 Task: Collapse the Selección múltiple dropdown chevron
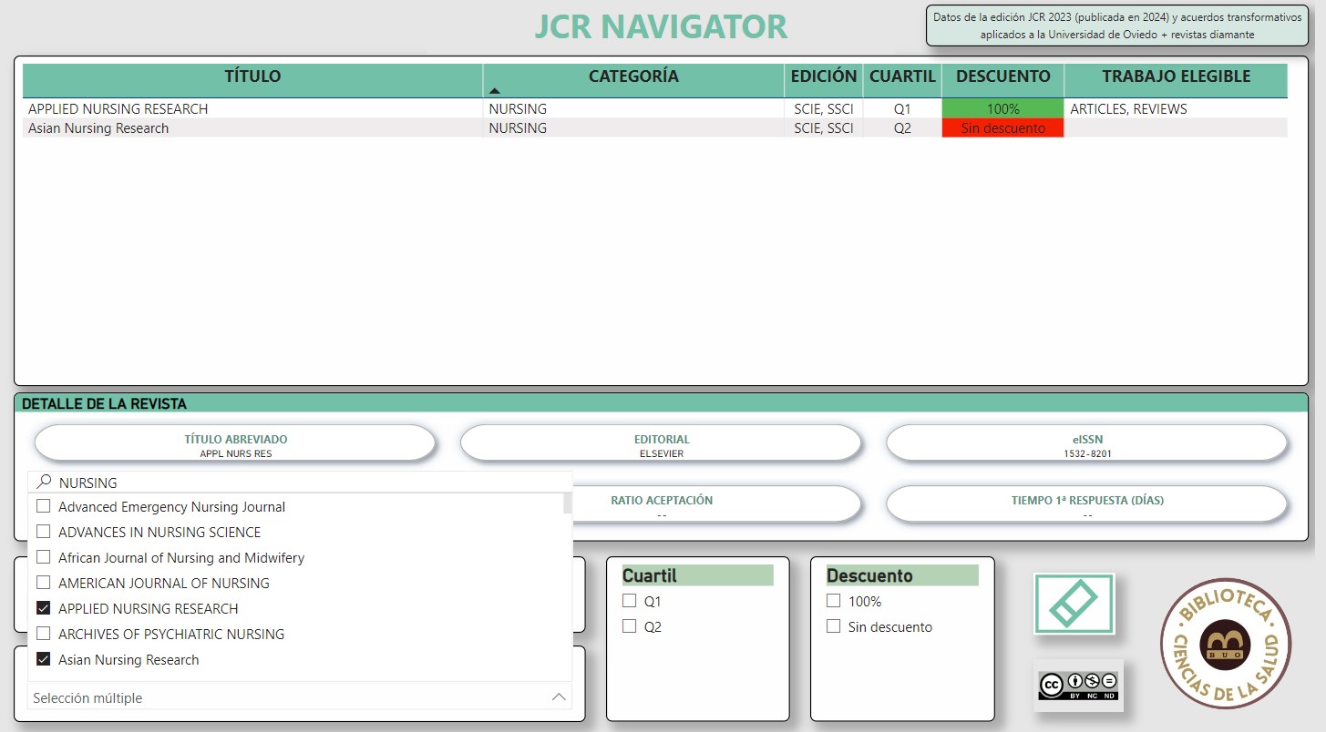(559, 697)
